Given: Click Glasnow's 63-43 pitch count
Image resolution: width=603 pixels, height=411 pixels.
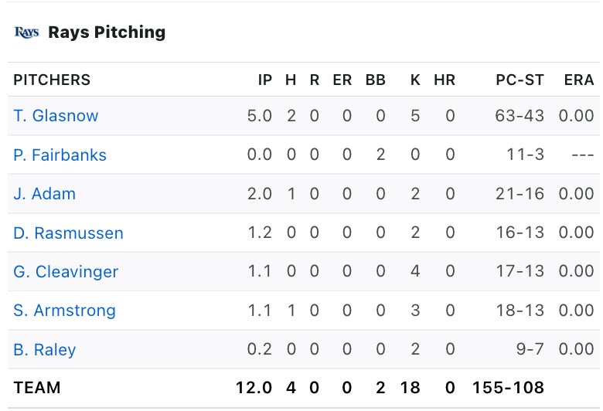Looking at the screenshot, I should point(520,116).
